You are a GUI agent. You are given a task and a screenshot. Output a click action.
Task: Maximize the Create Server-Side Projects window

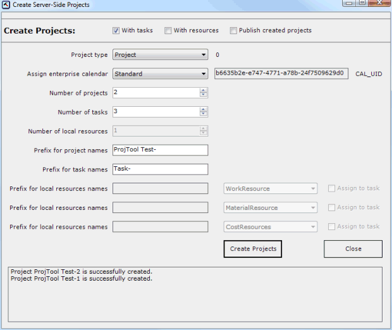tap(362, 3)
